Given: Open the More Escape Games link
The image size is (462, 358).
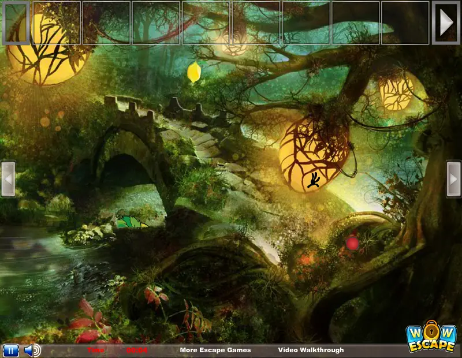Looking at the screenshot, I should [x=215, y=350].
